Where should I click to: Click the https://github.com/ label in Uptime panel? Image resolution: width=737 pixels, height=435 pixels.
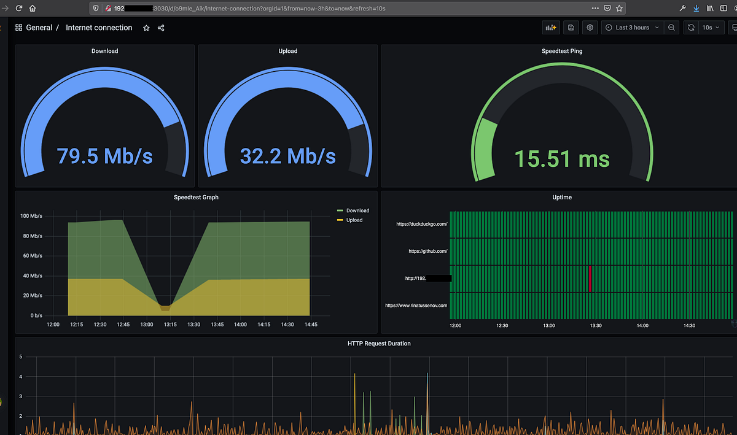(428, 251)
